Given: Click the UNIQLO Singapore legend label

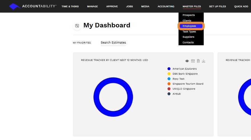Looking at the screenshot, I should [x=184, y=89].
